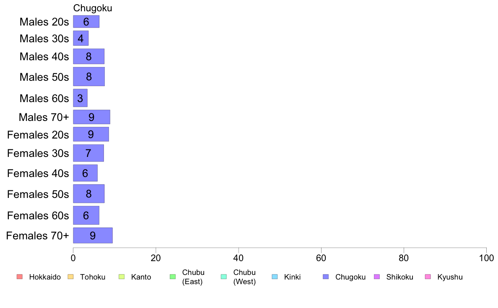Click the Shikoku magenta legend swatch
Image resolution: width=498 pixels, height=308 pixels.
point(377,277)
